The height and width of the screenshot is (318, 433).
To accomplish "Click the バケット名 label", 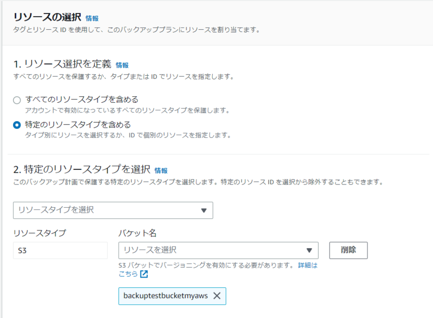I will [137, 233].
